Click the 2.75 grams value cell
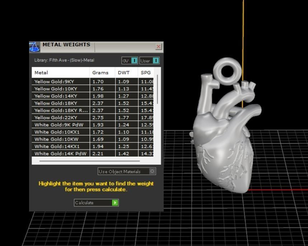Viewport: 308px width, 246px height. point(103,118)
